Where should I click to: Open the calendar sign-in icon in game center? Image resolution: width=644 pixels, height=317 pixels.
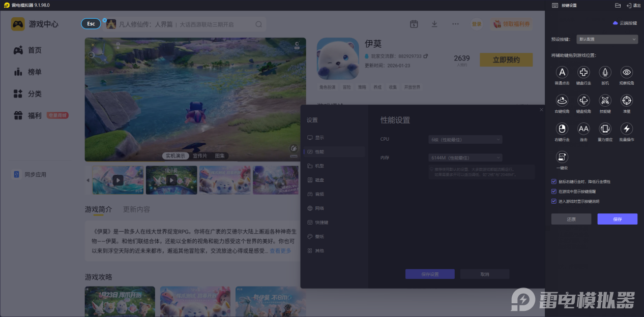tap(414, 24)
